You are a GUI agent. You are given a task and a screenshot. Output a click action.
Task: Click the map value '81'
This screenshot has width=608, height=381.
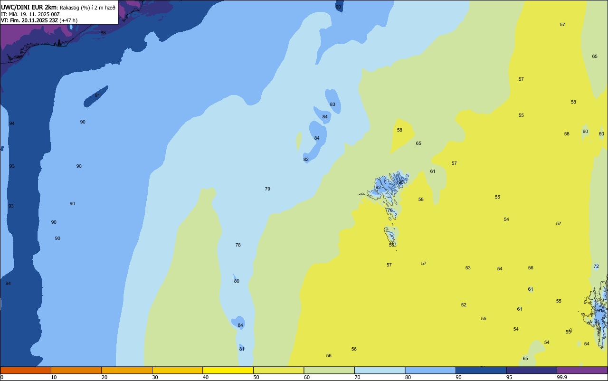tap(242, 349)
